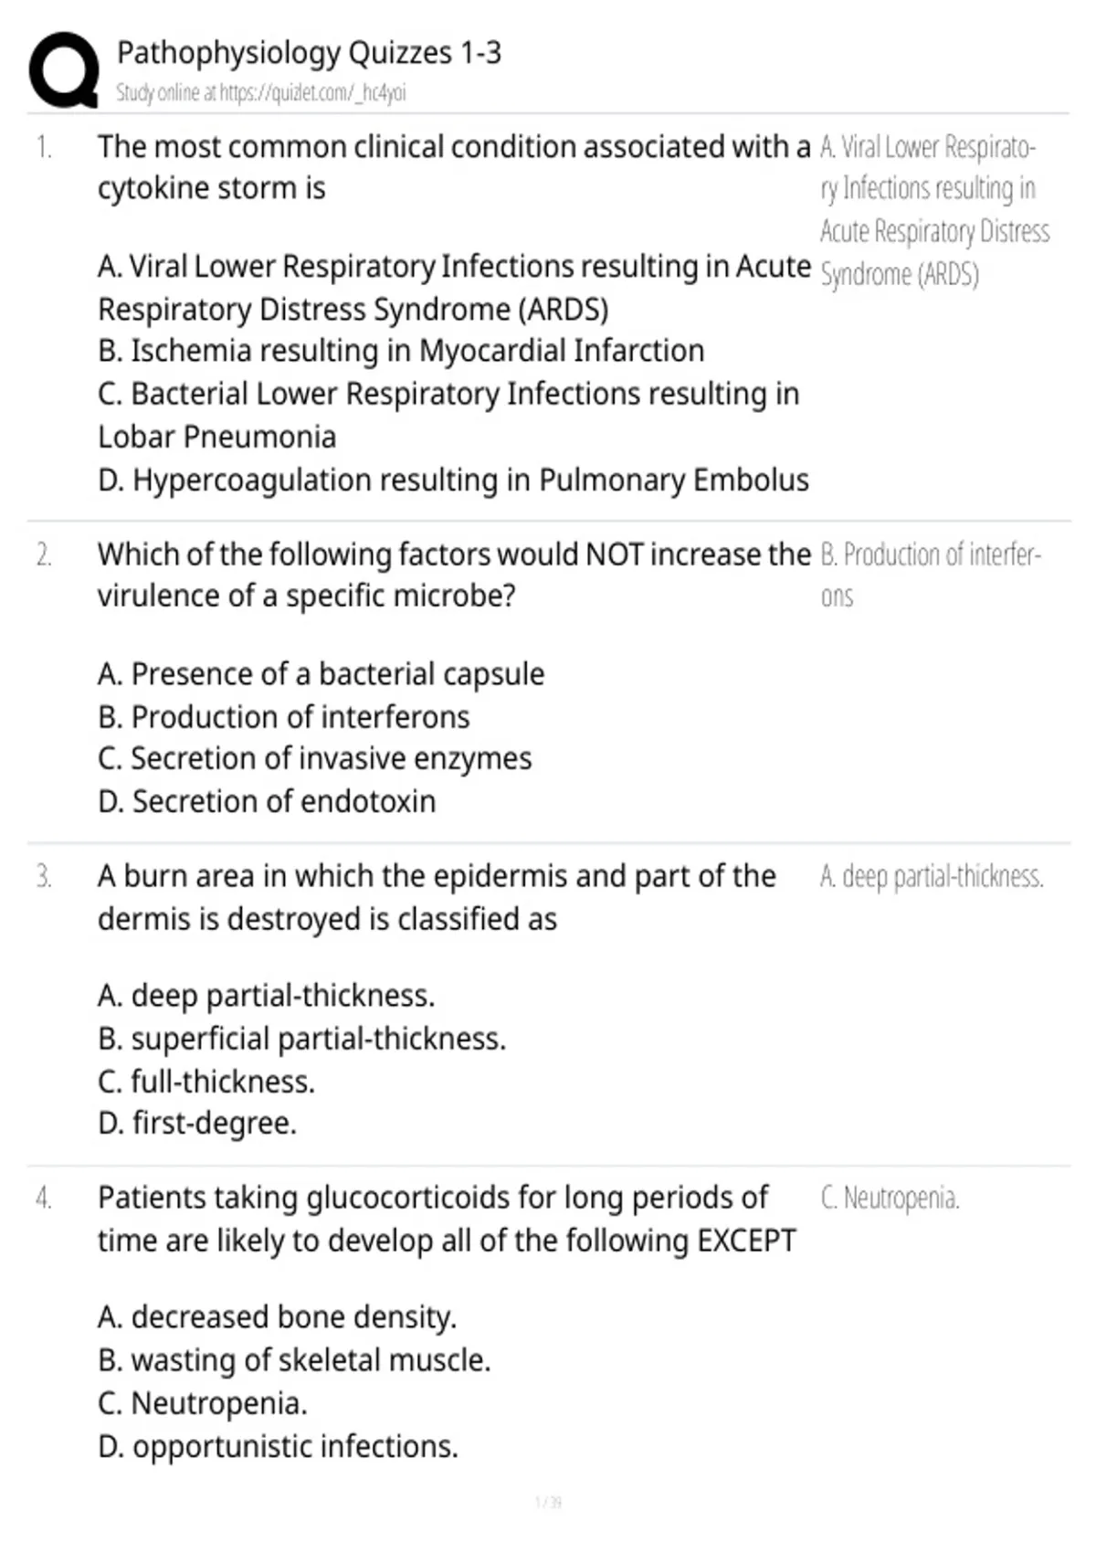This screenshot has height=1553, width=1096.
Task: Select option A. deep partial-thickness
Action: click(x=266, y=996)
